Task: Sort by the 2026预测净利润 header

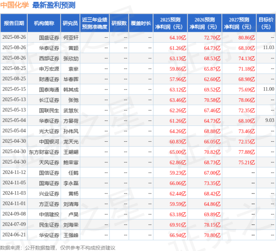Action: pyautogui.click(x=205, y=23)
